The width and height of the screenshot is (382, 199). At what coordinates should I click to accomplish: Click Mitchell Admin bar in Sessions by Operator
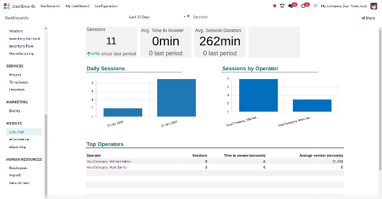point(258,96)
